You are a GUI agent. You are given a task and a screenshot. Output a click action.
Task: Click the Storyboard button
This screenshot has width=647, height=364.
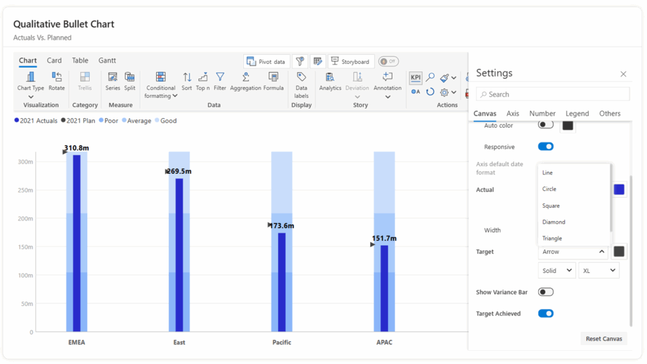[x=351, y=61]
